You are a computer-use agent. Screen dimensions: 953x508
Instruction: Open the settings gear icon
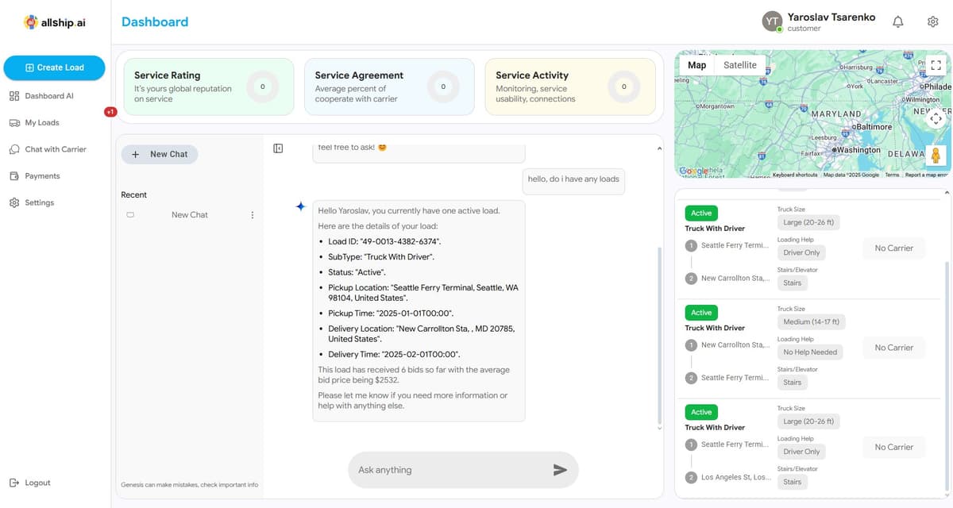932,21
